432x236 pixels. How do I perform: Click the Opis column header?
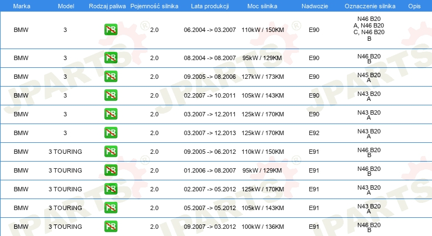(414, 6)
